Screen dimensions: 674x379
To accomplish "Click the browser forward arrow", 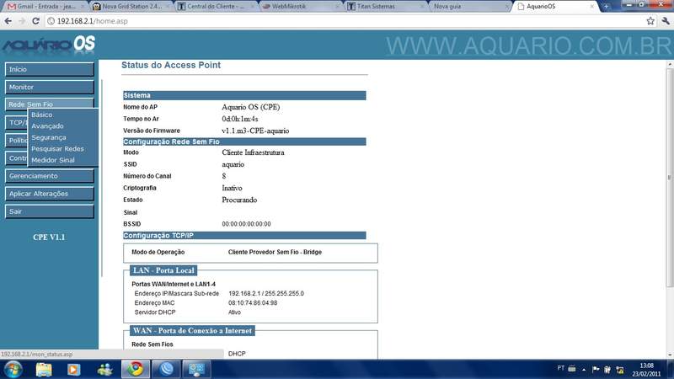I will [22, 21].
